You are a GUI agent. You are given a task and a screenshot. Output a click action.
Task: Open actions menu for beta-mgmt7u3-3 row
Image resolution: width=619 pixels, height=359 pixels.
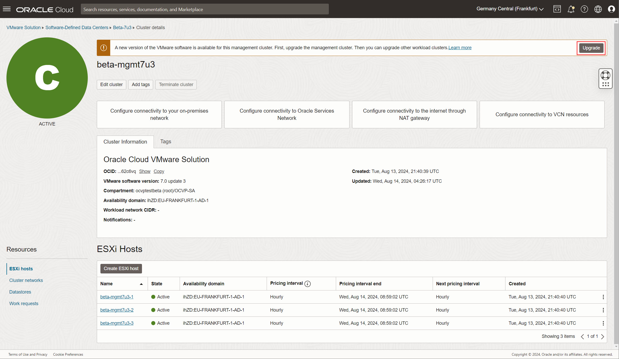(603, 323)
